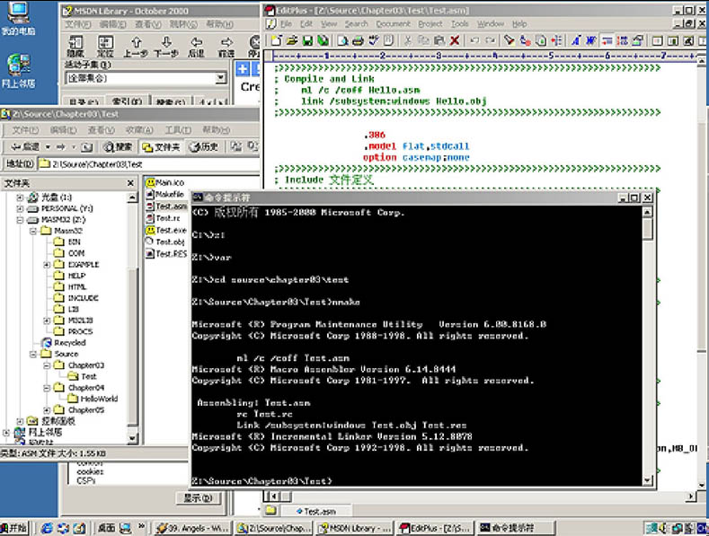Click MSDN Library Next down-arrow icon
Screen dimensions: 709x536
click(x=166, y=47)
